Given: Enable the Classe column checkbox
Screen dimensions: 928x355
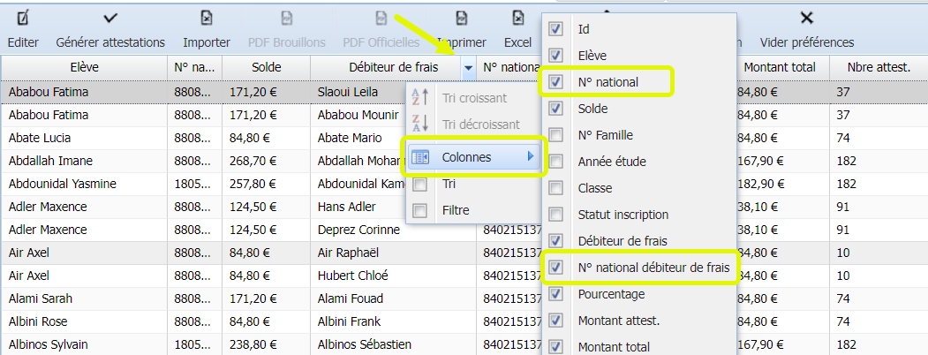Looking at the screenshot, I should 555,188.
